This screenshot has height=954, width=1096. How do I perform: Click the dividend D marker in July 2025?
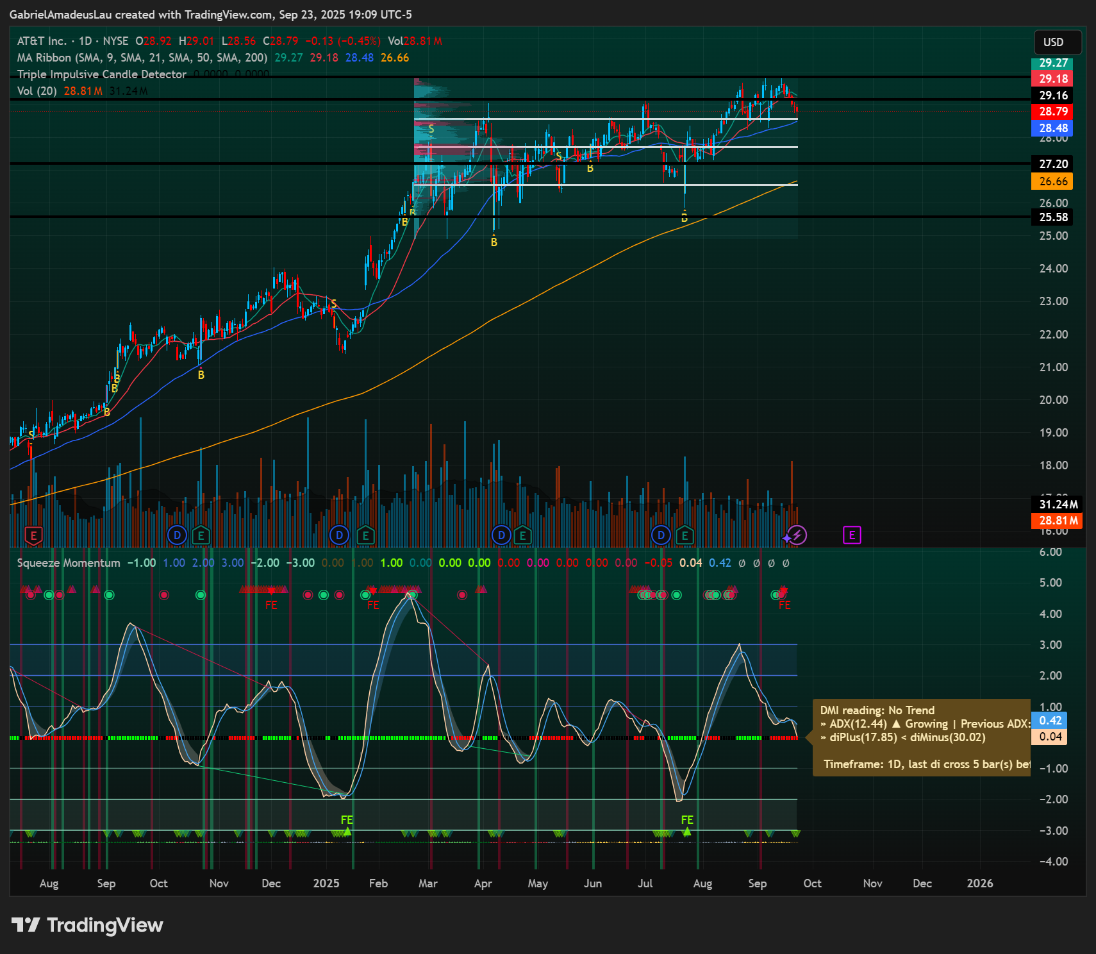coord(661,535)
